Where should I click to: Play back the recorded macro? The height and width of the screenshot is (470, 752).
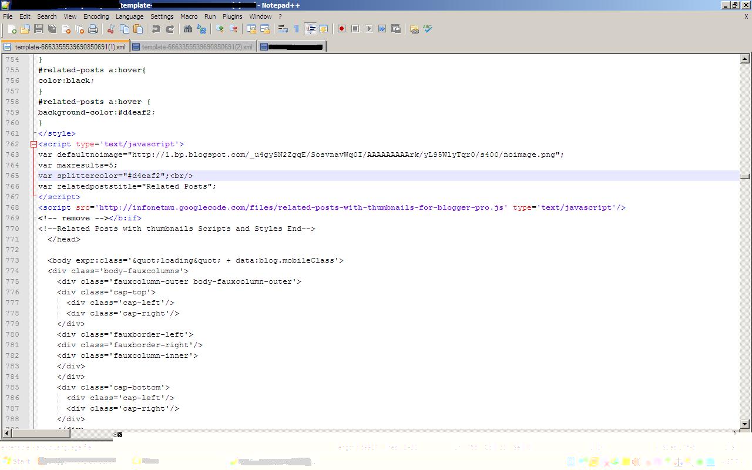(368, 29)
